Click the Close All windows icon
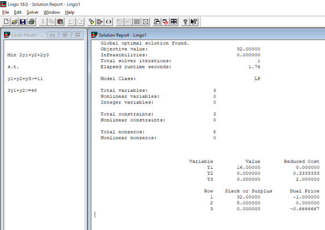The image size is (325, 230). [x=165, y=21]
